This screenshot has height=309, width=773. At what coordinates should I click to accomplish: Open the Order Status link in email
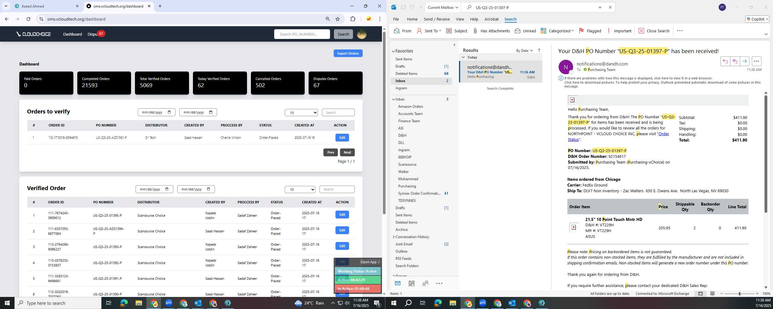[x=663, y=134]
